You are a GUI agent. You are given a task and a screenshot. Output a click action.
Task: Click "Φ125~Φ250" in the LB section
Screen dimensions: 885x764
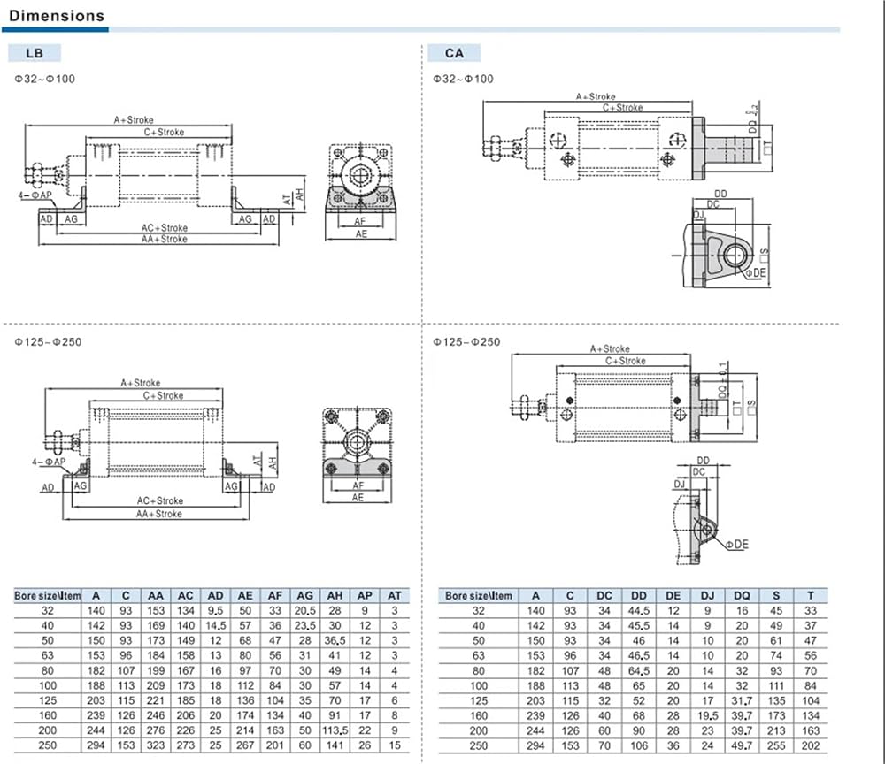tap(48, 341)
